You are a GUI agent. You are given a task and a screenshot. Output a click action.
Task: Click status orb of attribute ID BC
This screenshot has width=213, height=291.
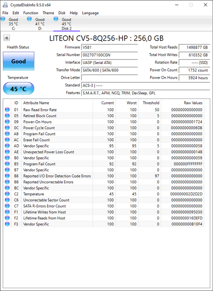(7, 188)
